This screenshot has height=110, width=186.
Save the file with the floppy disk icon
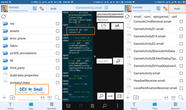(x=69, y=106)
